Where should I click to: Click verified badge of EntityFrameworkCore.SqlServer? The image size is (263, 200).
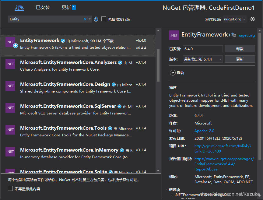point(119,106)
